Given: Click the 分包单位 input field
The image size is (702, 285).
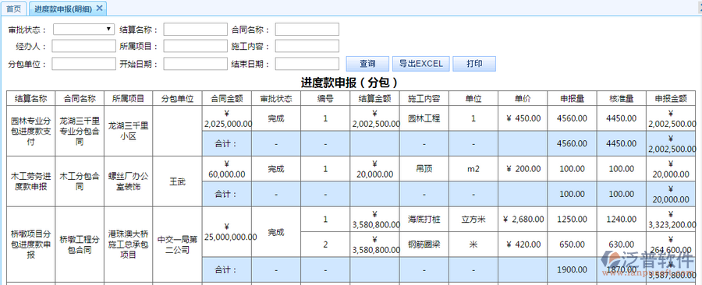Looking at the screenshot, I should click(83, 64).
